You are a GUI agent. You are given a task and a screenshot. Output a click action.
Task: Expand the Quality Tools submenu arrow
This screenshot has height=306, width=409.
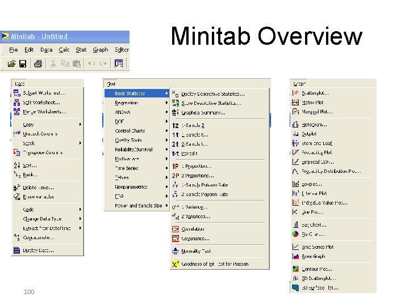point(166,140)
